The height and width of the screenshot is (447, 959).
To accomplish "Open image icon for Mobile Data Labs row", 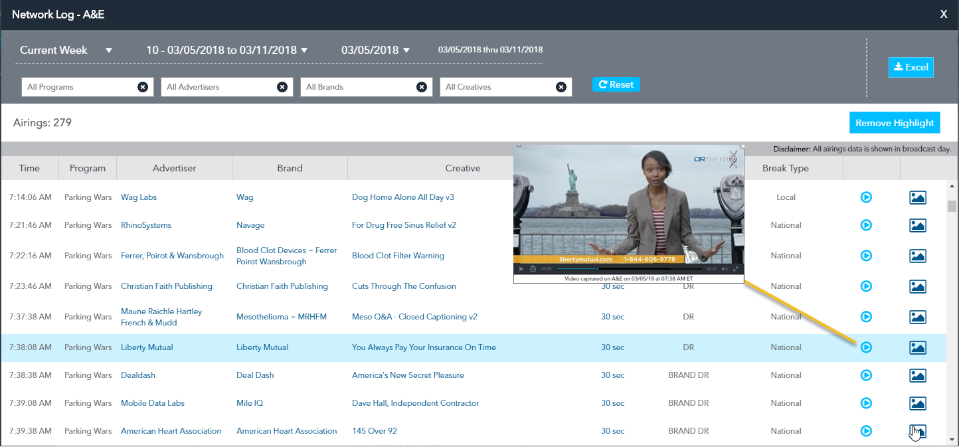I will tap(917, 403).
